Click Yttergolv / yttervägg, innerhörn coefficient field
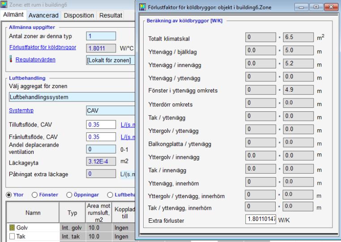Screen dimensions: 341x242 tap(260, 195)
